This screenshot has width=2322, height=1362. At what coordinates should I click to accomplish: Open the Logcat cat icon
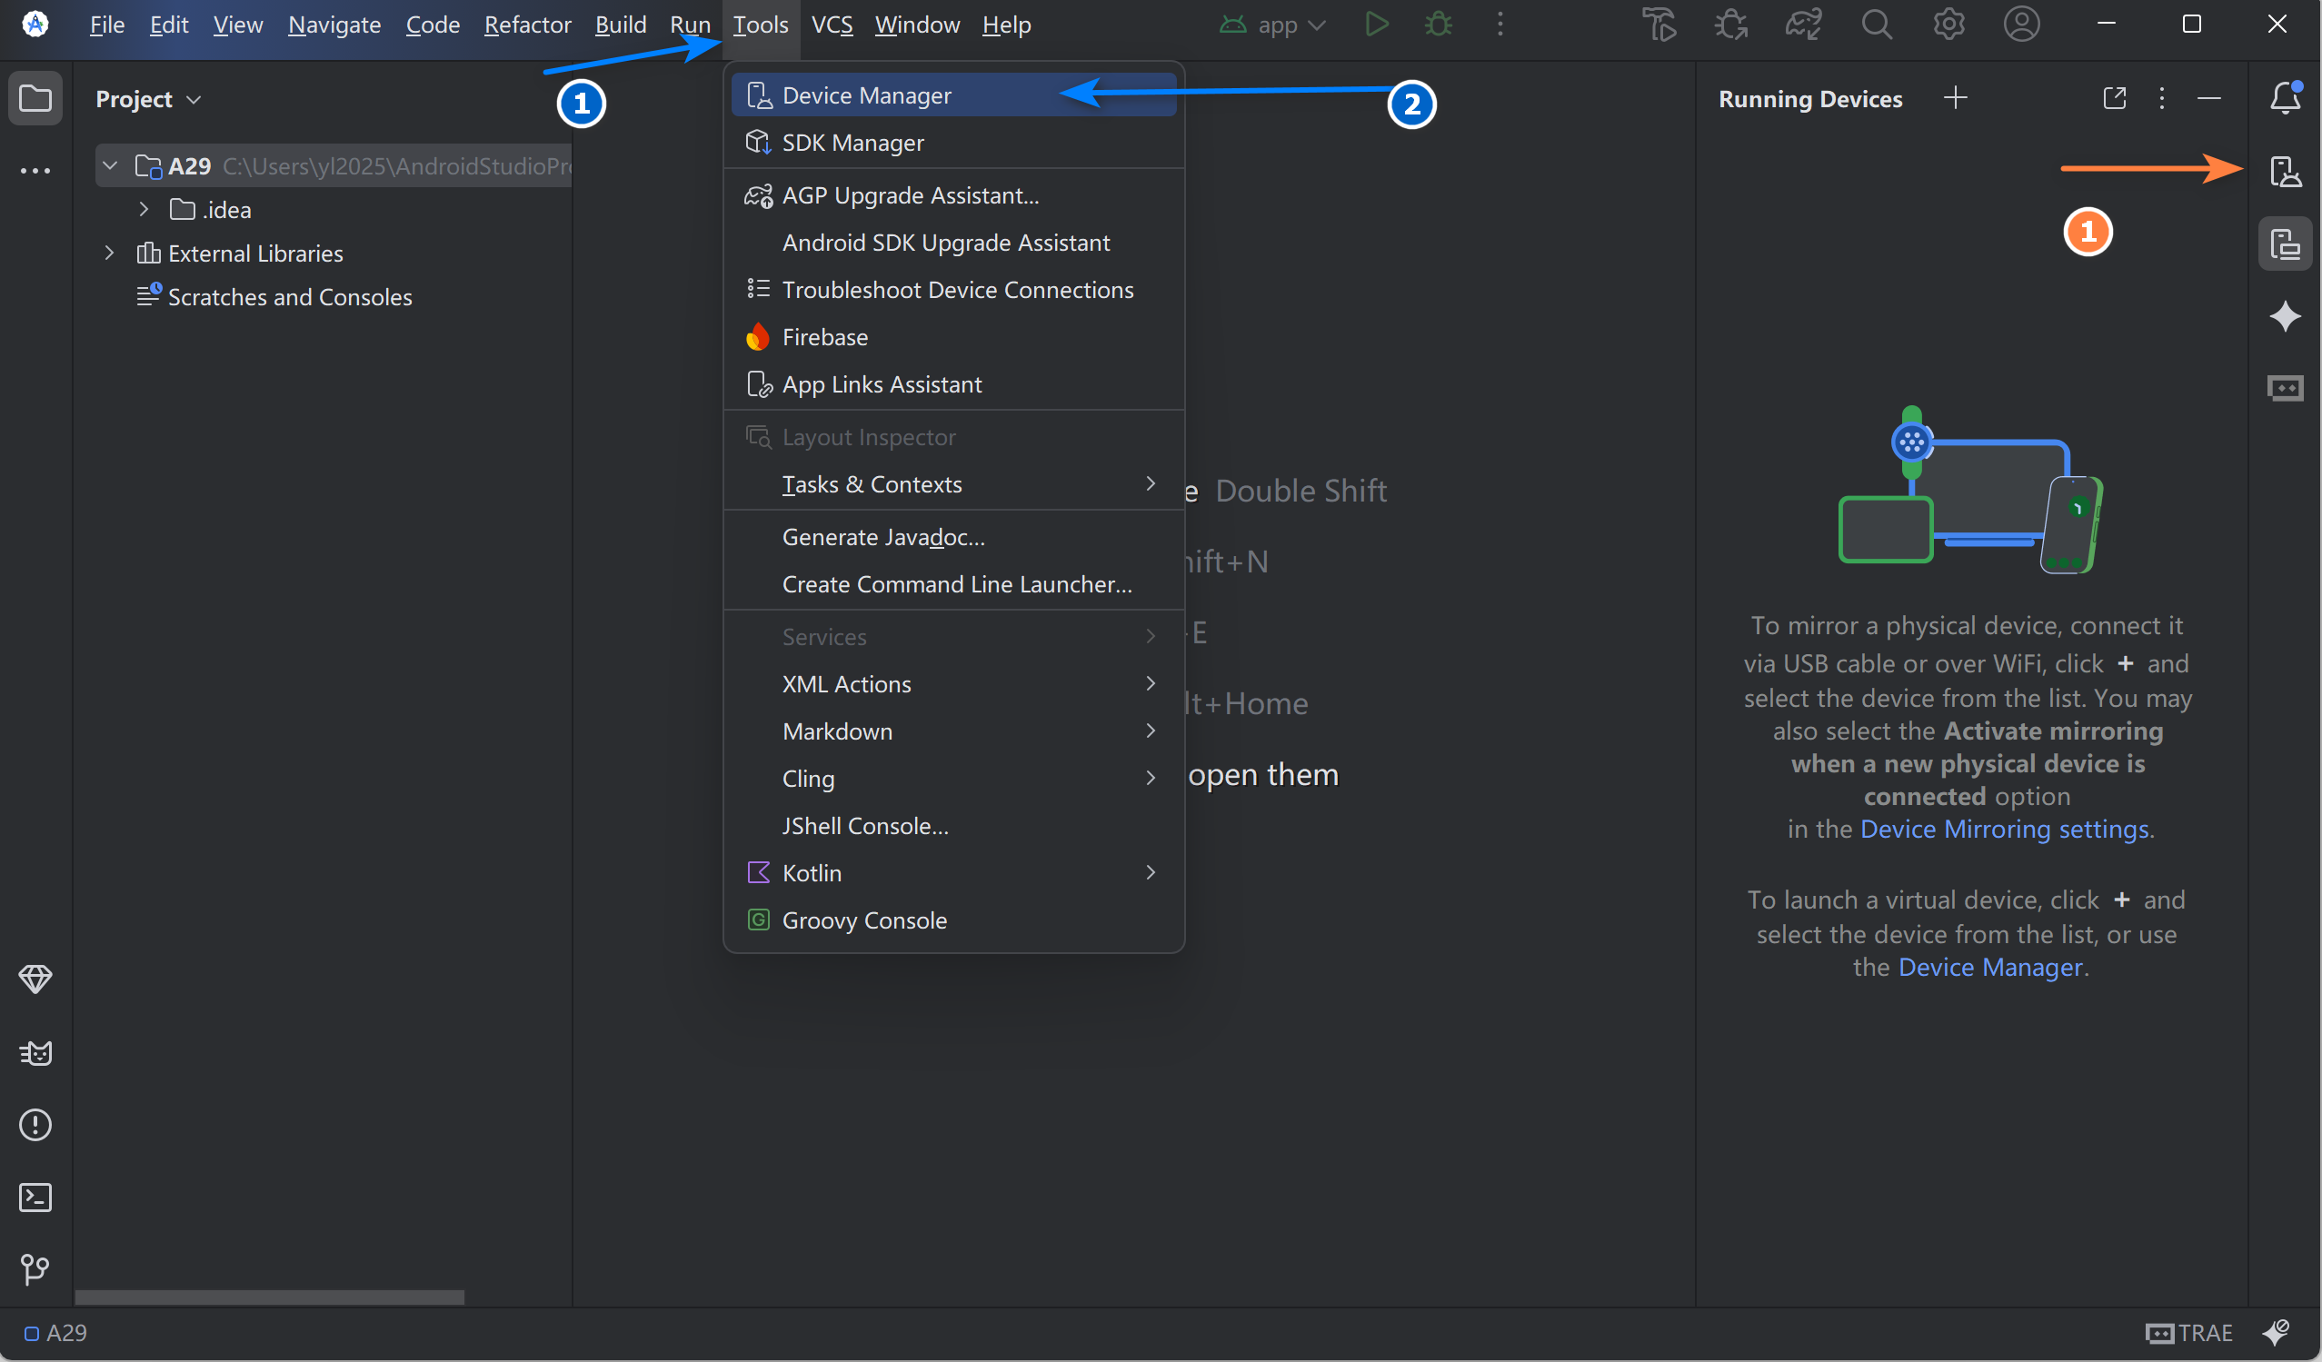click(35, 1052)
